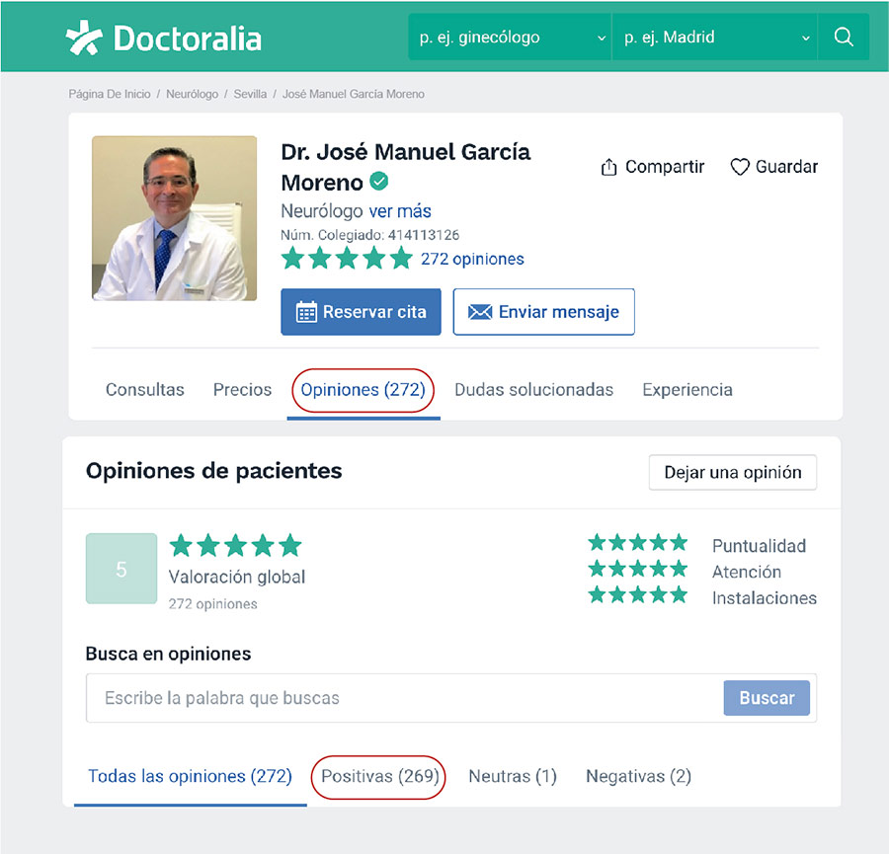
Task: Filter by Negativas (2) opinions
Action: coord(638,776)
